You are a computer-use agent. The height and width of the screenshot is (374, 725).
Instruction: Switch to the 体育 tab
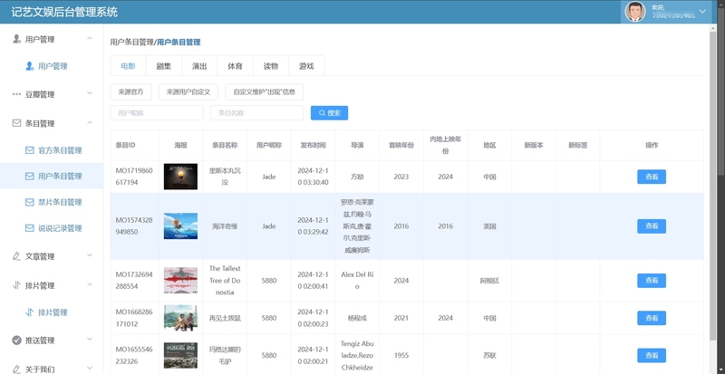[x=235, y=65]
